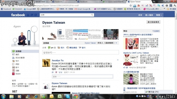Click into the Facebook search field
Viewport: 177px width, 99px height.
pos(65,15)
